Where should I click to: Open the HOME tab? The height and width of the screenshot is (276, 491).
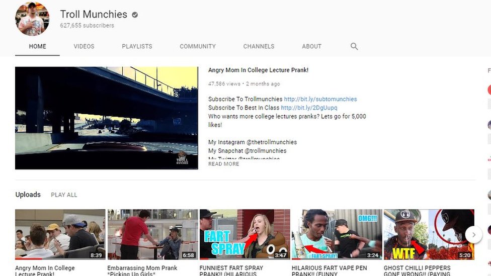point(37,46)
